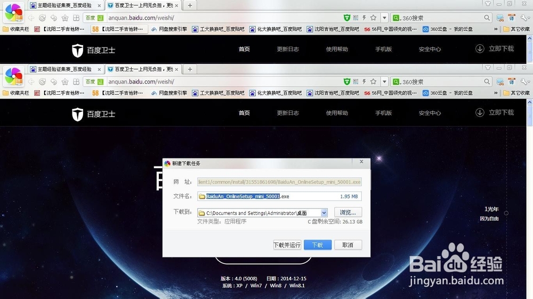The height and width of the screenshot is (299, 533).
Task: Open new tab with upper plus button
Action: click(x=190, y=5)
